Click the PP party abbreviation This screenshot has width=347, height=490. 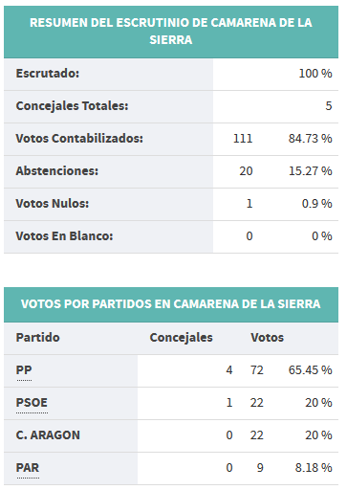(x=24, y=370)
